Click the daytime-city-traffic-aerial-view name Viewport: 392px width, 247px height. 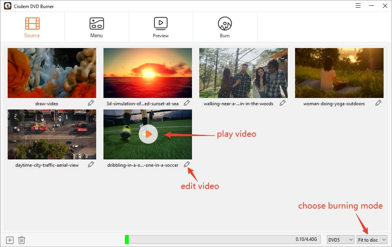[x=47, y=165]
